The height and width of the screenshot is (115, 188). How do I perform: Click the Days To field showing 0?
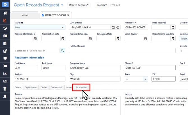(184, 51)
